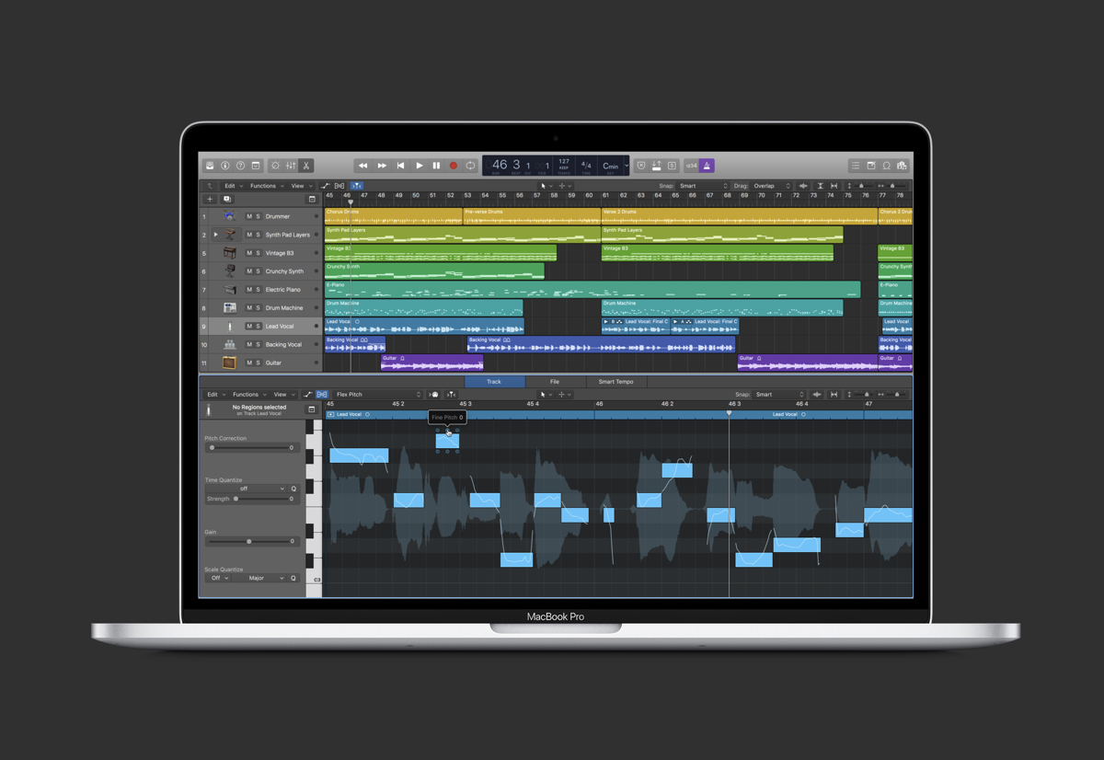This screenshot has width=1104, height=760.
Task: Expand the Synth Pad Layers track stack
Action: (216, 235)
